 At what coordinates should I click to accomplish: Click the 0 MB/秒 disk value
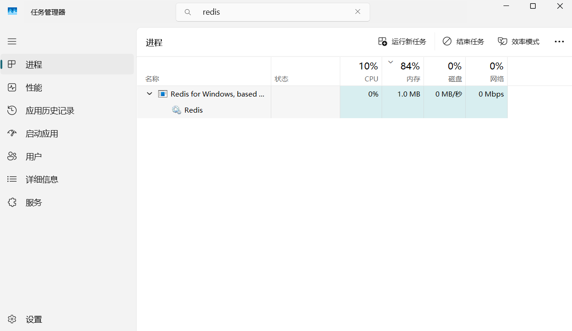pos(449,94)
